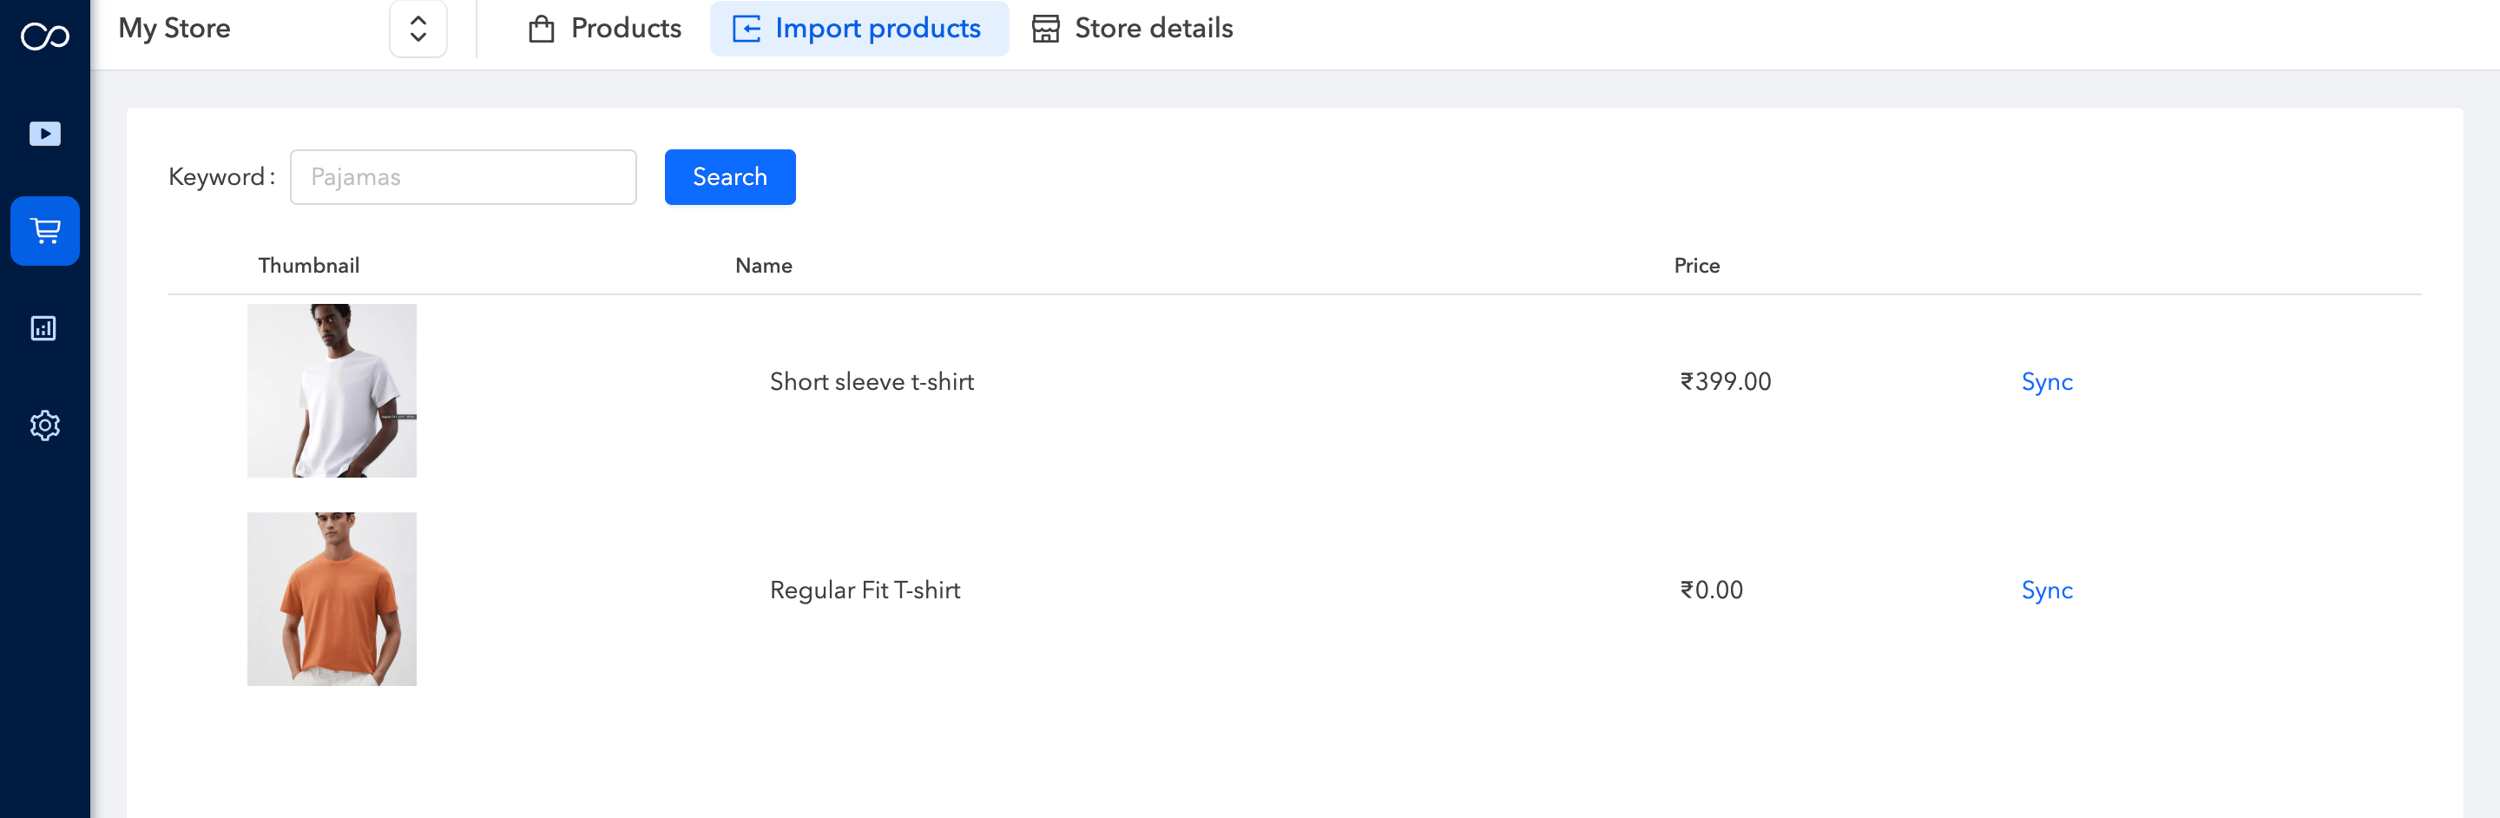Click the store name My Store

pyautogui.click(x=174, y=28)
